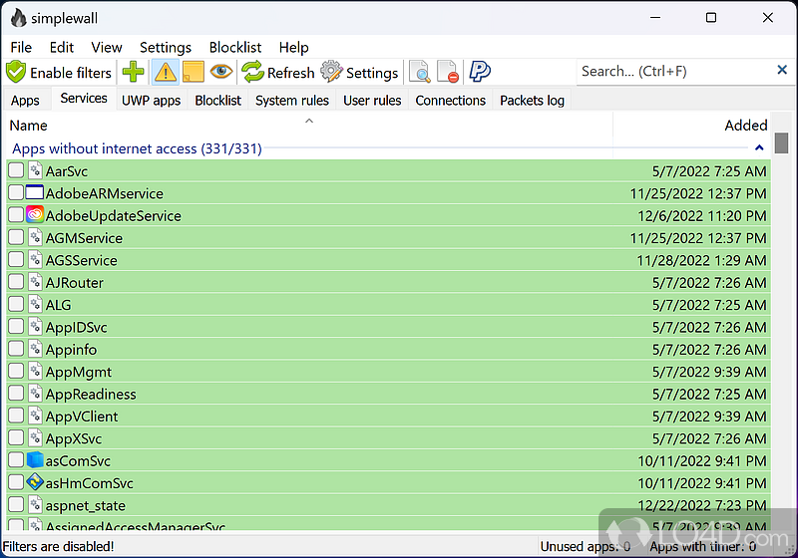
Task: Toggle the warning triangle notifications icon
Action: (164, 72)
